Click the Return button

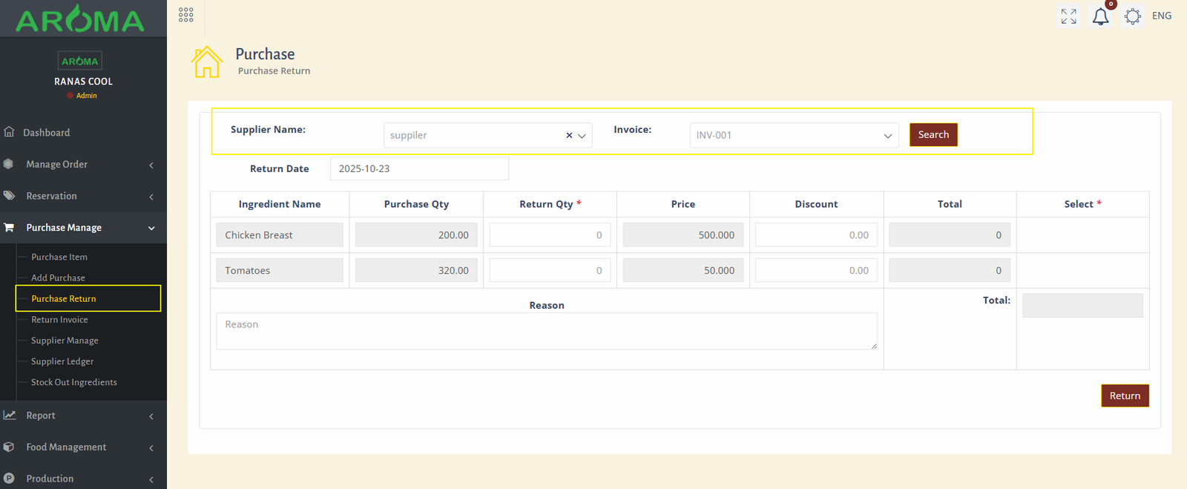(x=1125, y=396)
